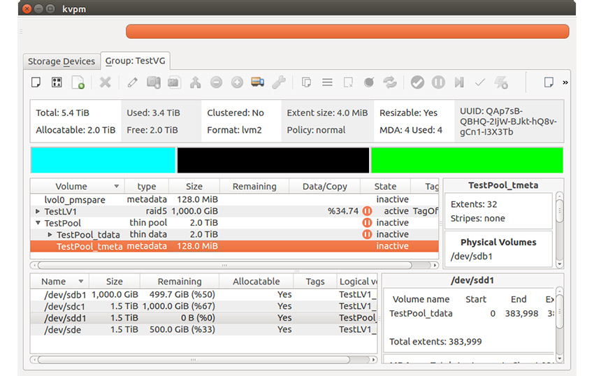This screenshot has width=594, height=376.
Task: Switch to the Storage Devices tab
Action: (x=61, y=62)
